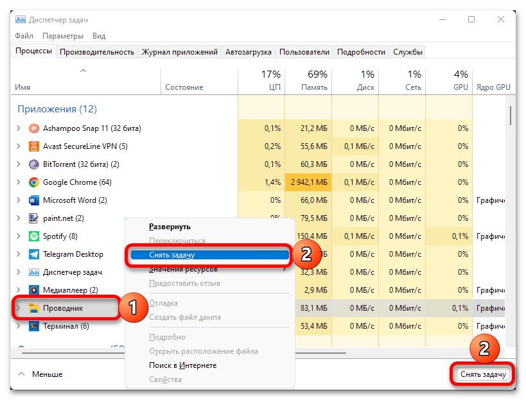Switch to the Службы tab
This screenshot has width=526, height=400.
click(x=408, y=52)
